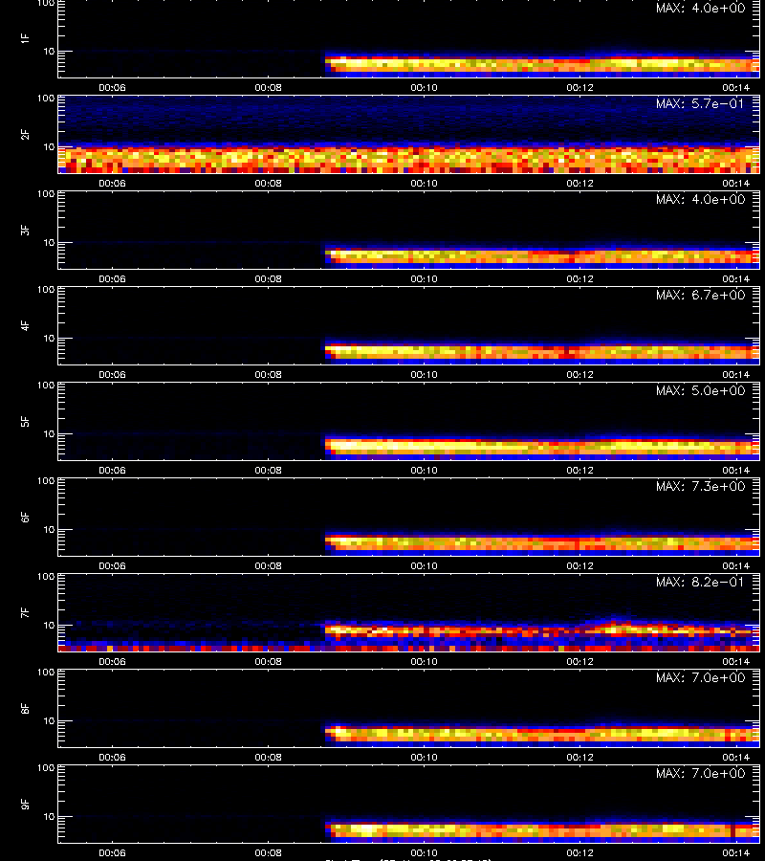Click the 00:06 tick label below panel 1F
This screenshot has width=765, height=861.
pos(112,87)
